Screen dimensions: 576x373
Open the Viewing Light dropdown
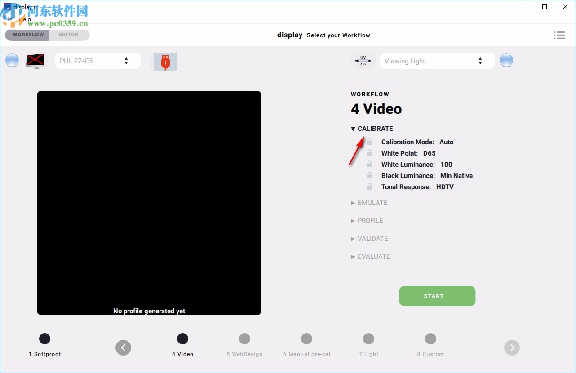click(437, 61)
